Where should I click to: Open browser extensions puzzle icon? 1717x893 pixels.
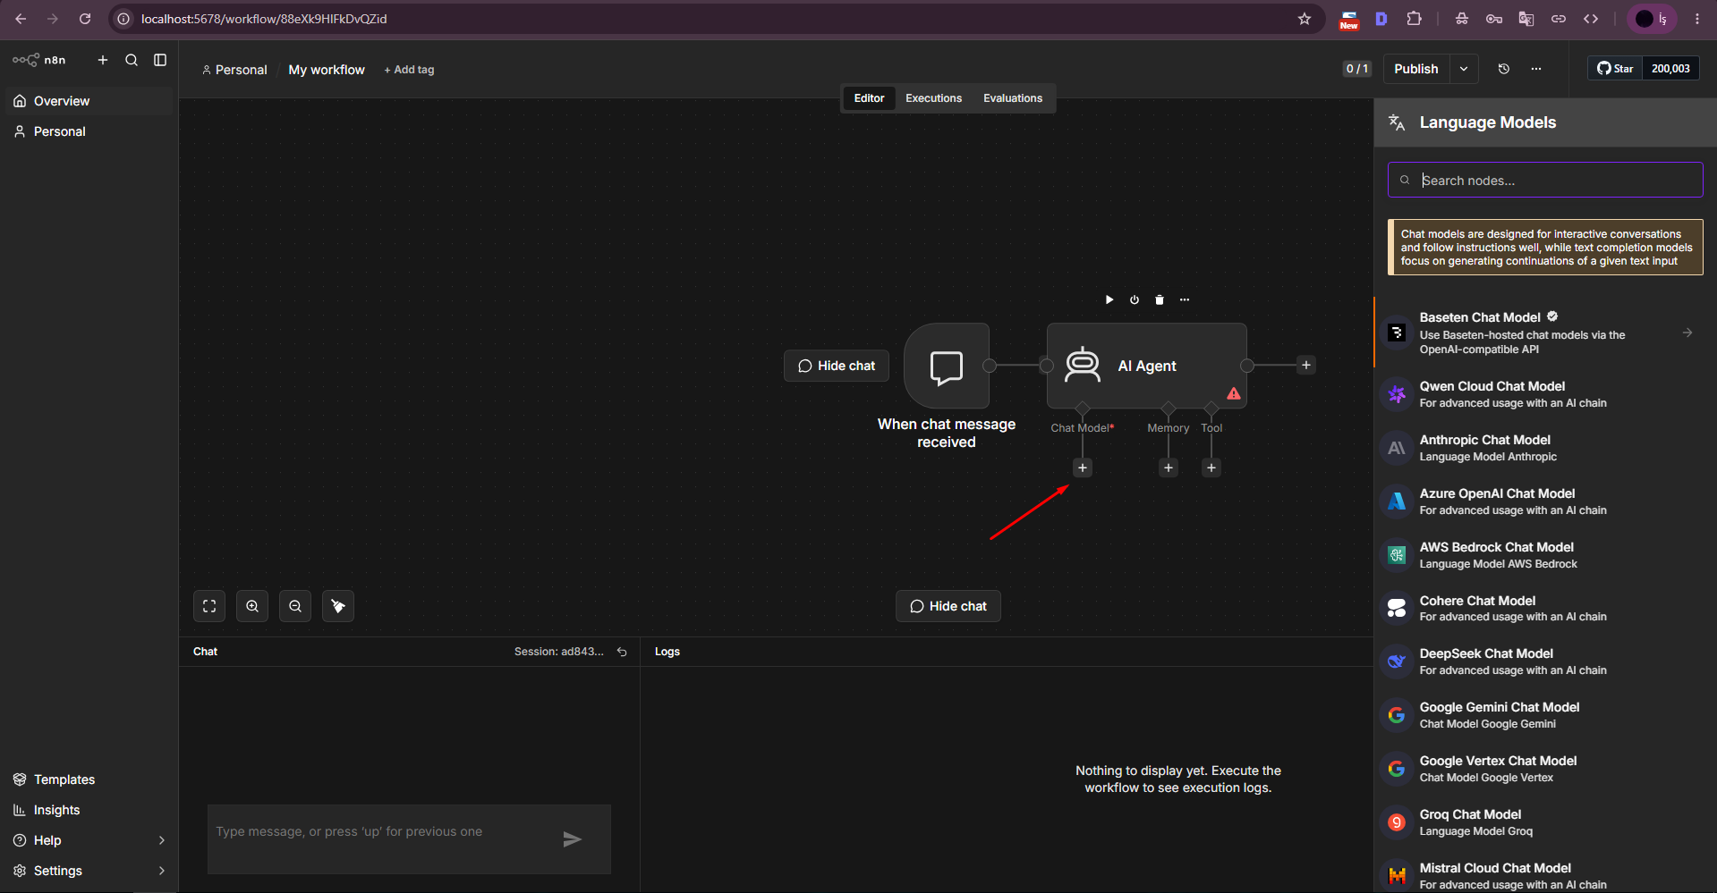click(x=1414, y=19)
